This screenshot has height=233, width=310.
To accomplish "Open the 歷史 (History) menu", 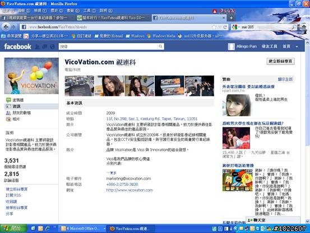I will (x=57, y=11).
